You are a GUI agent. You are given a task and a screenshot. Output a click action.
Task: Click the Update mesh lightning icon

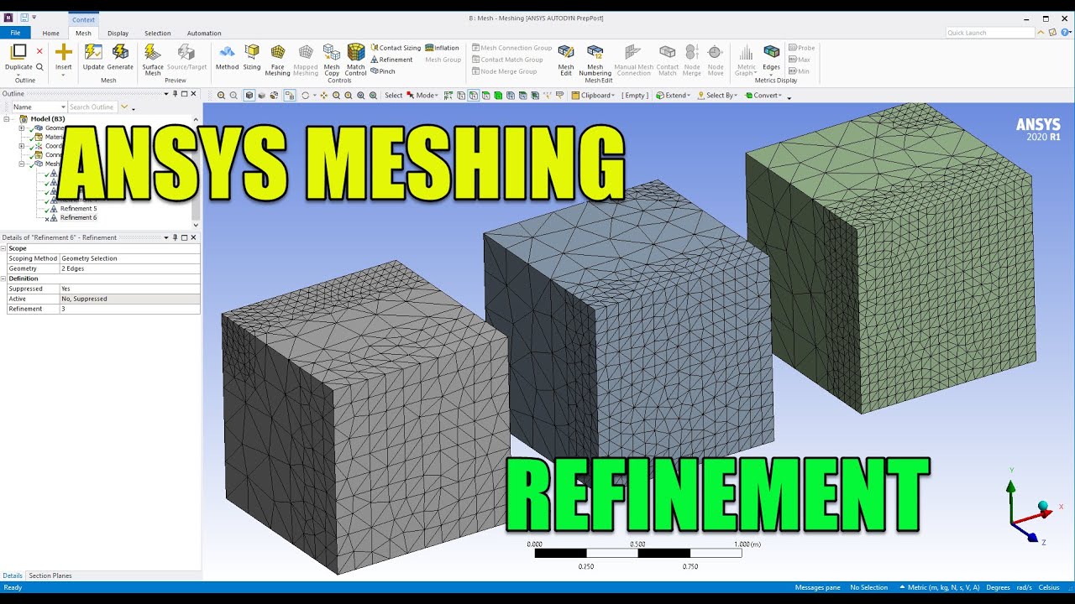click(x=93, y=52)
